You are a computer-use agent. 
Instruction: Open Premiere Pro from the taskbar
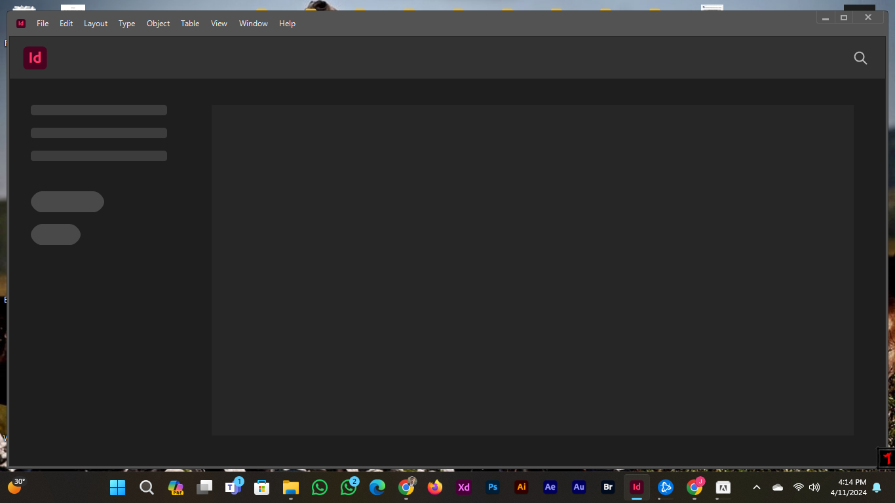(x=175, y=487)
